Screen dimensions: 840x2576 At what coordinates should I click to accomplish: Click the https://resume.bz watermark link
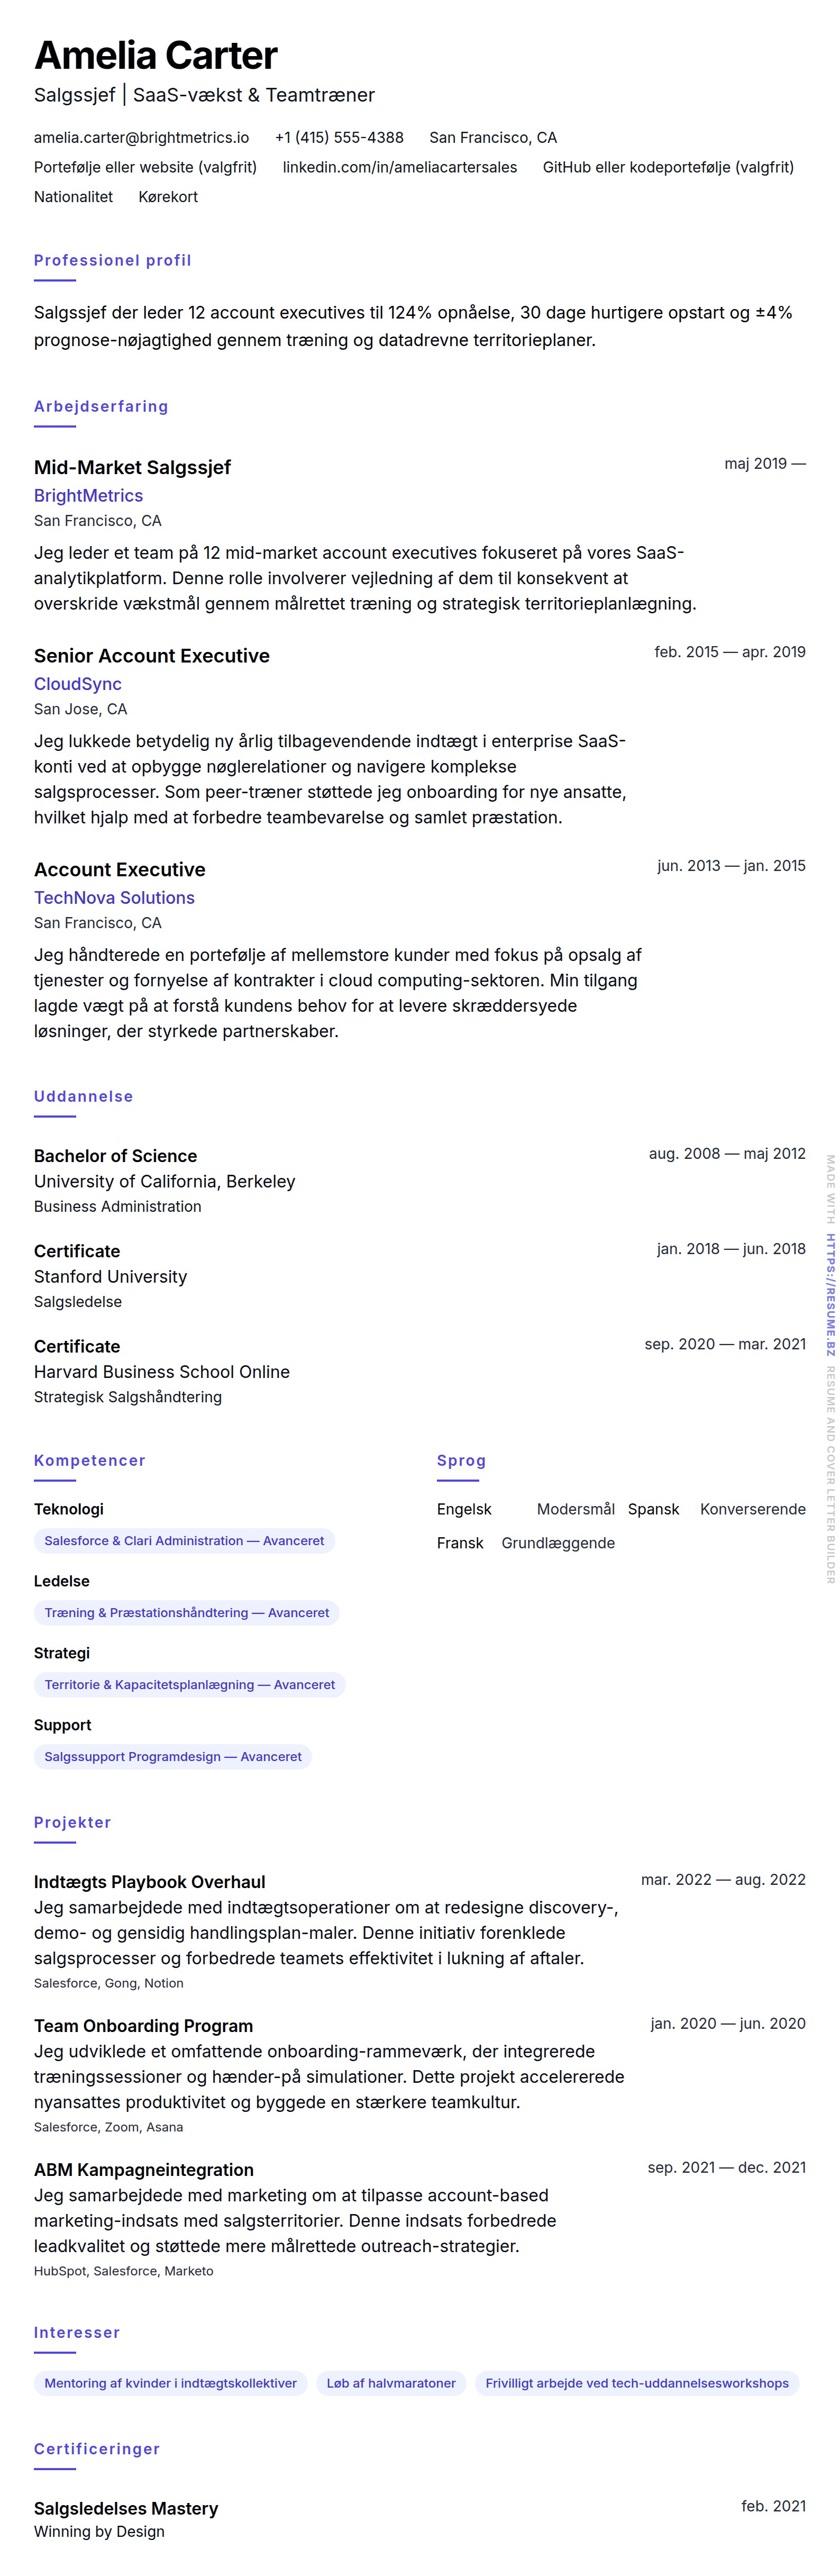[830, 1294]
